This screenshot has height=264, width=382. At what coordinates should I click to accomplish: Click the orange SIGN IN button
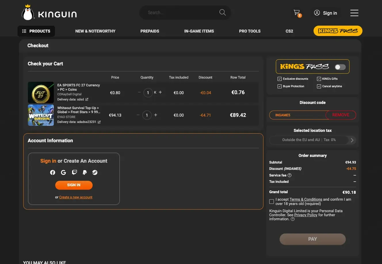74,185
